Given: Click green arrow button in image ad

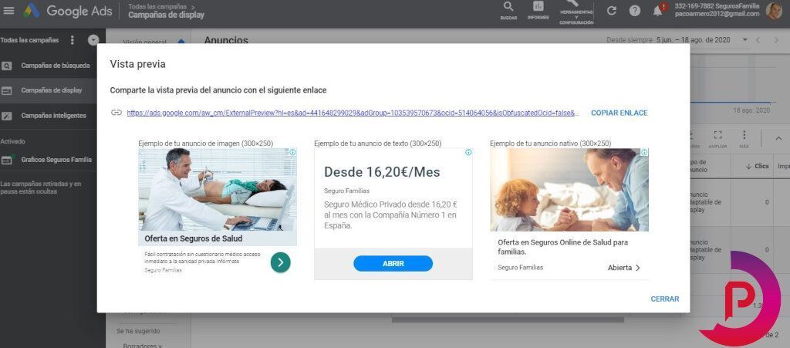Looking at the screenshot, I should pyautogui.click(x=281, y=262).
